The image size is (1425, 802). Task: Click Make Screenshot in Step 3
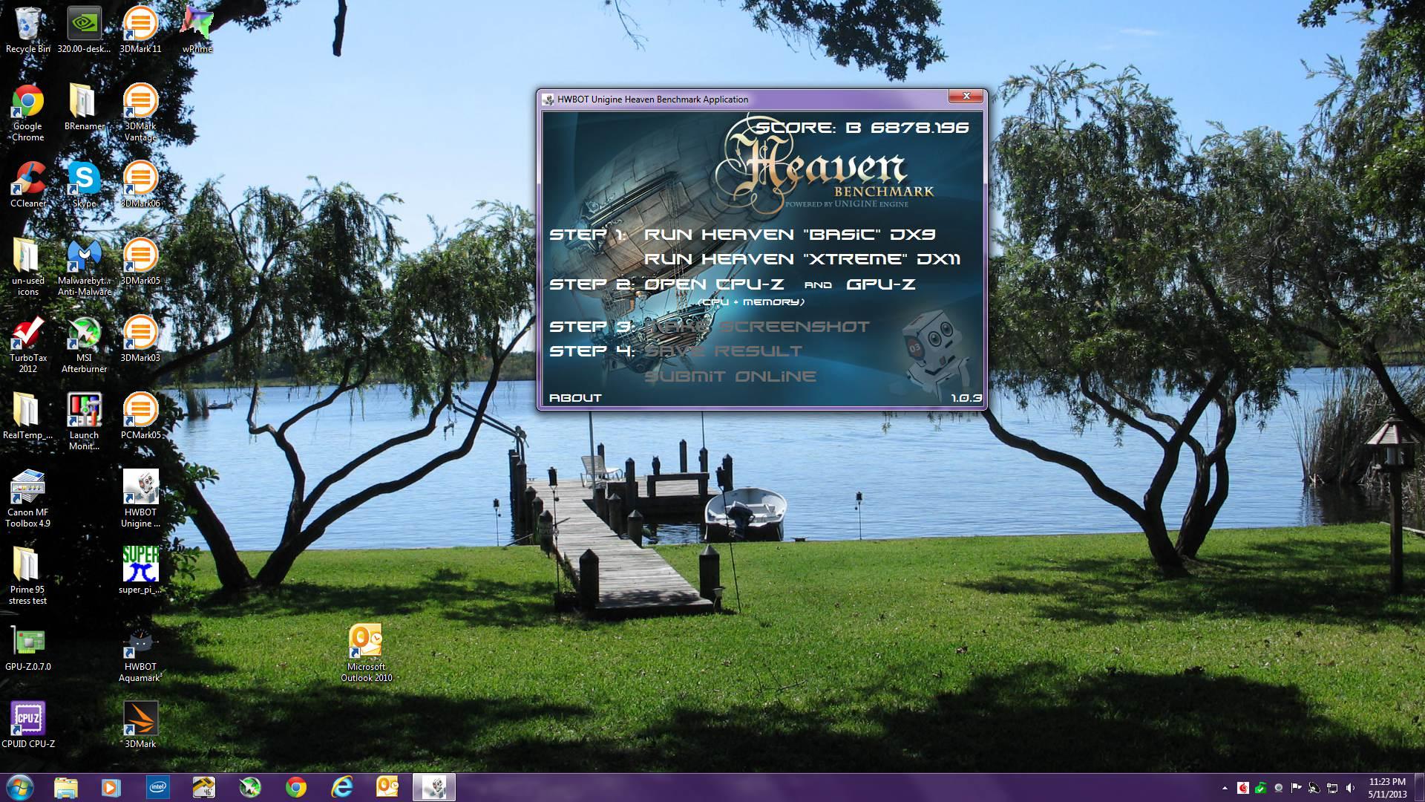tap(757, 327)
